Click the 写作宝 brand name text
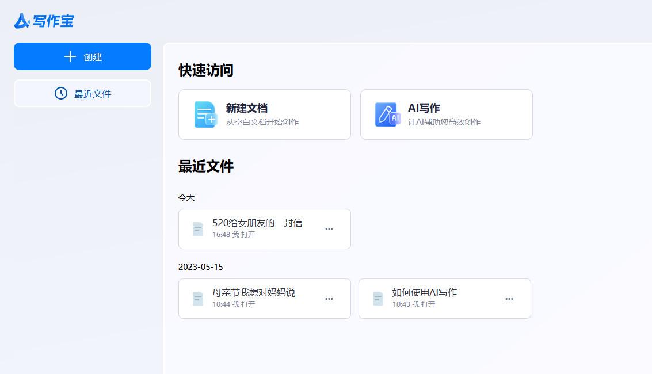Image resolution: width=652 pixels, height=374 pixels. 53,21
